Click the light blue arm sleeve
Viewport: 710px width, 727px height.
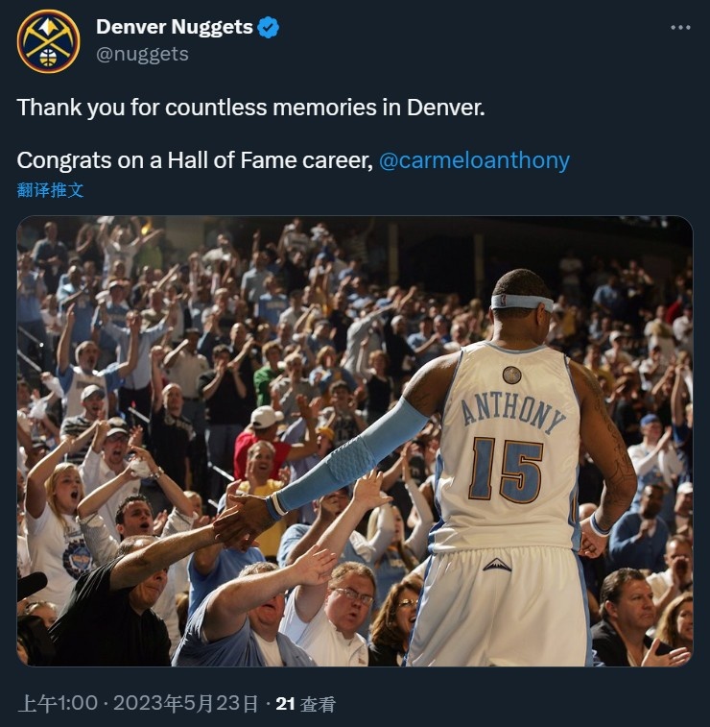(x=350, y=457)
